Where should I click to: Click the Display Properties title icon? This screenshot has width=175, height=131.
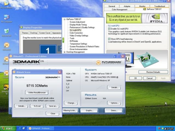[x=21, y=27]
